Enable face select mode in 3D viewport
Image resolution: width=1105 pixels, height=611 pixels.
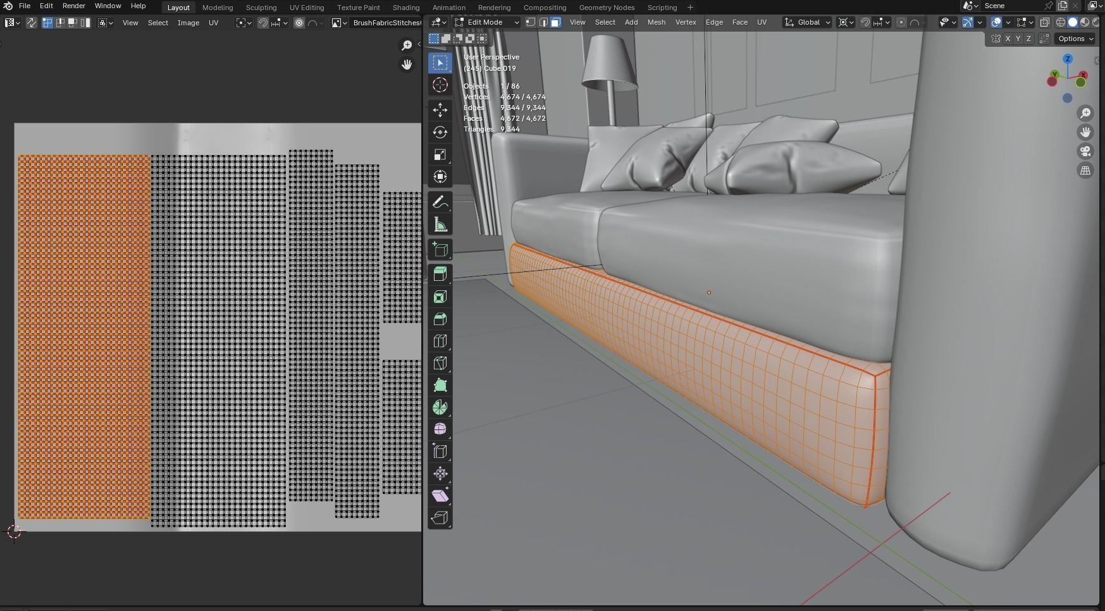(x=555, y=22)
